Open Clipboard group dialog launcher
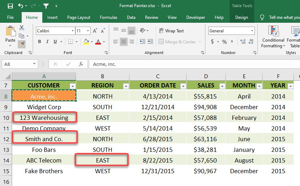Screen dimensions: 300x186 point(30,53)
